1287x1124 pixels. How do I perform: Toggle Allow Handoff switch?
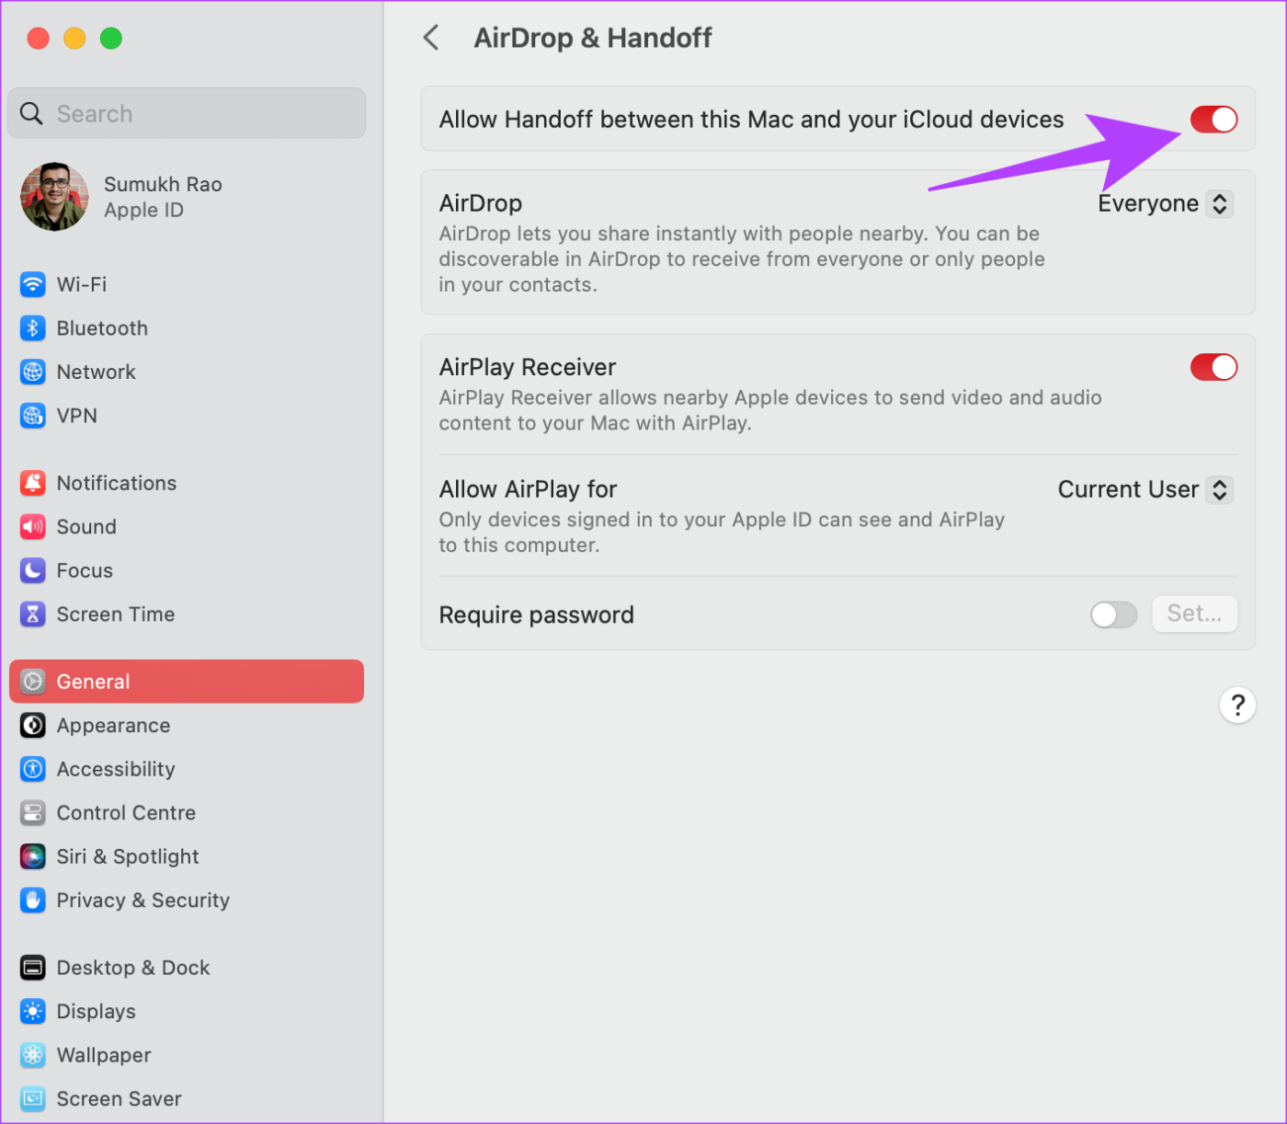(1213, 120)
